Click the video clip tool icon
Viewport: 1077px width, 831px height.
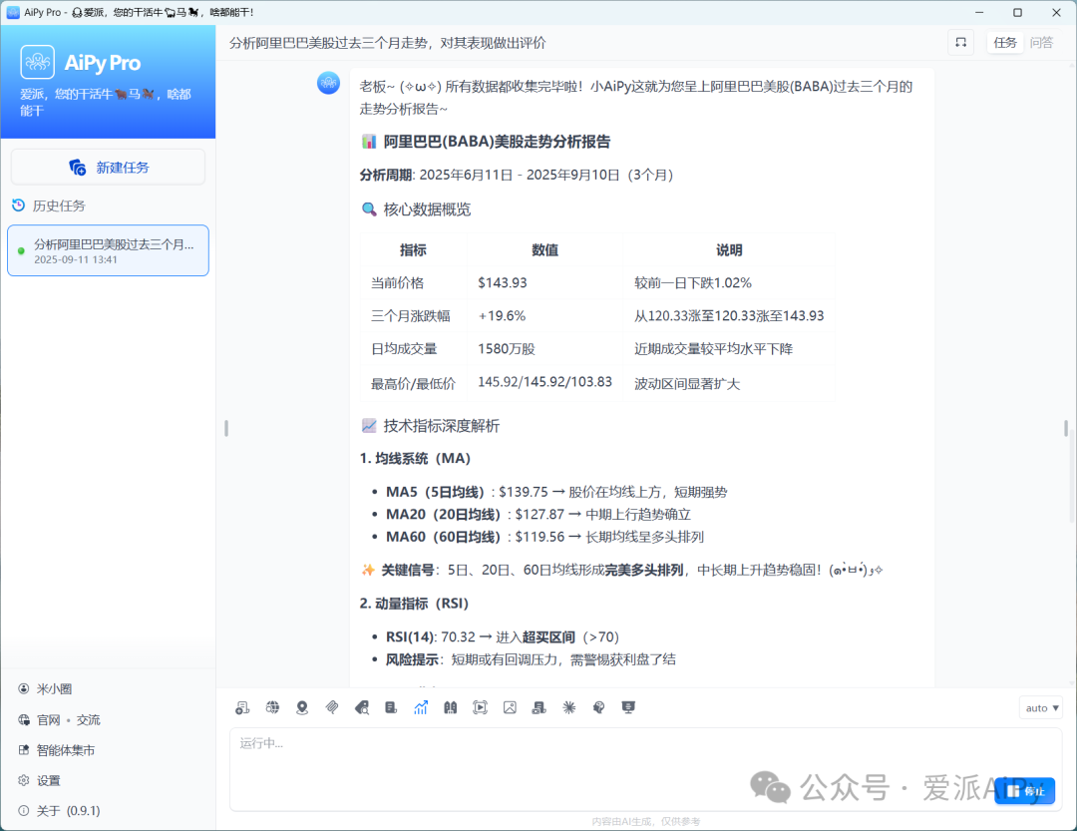point(480,707)
